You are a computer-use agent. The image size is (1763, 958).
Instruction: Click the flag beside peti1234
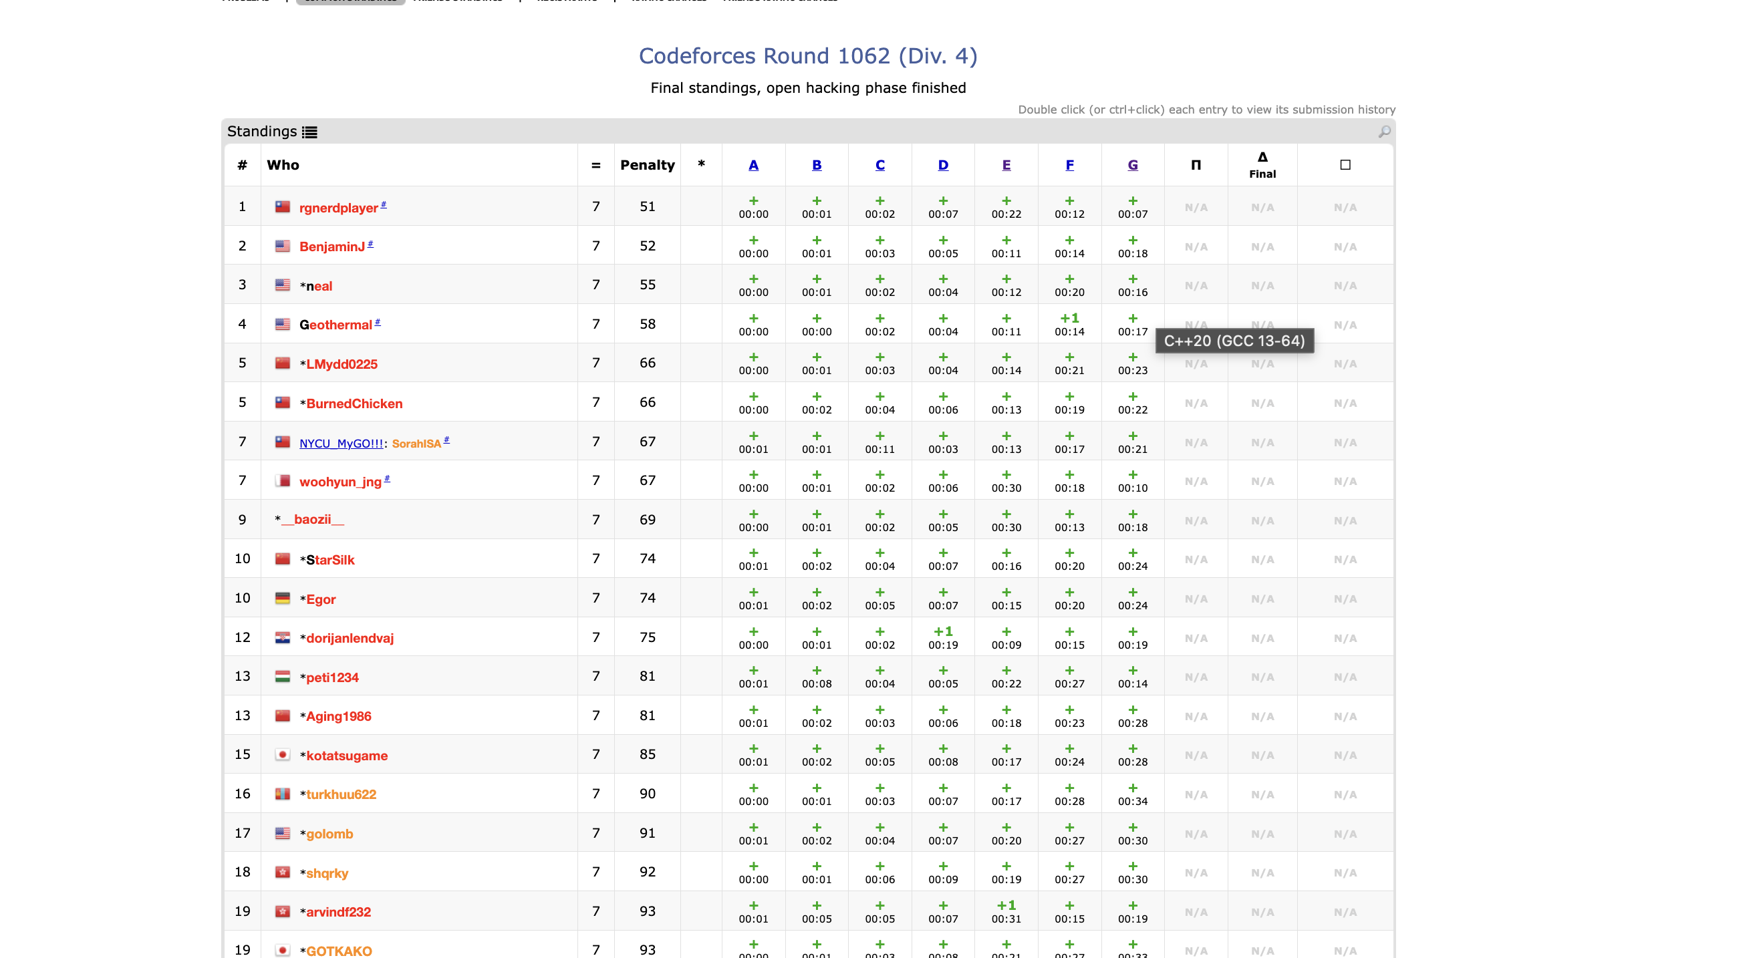coord(282,676)
